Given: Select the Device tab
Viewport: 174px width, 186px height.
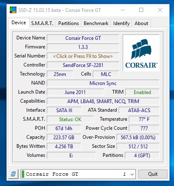Looking at the screenshot, I should point(19,23).
